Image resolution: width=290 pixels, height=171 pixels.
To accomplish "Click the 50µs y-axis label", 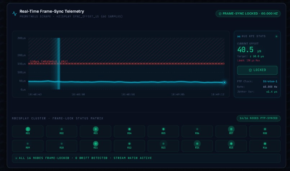I will (22, 81).
